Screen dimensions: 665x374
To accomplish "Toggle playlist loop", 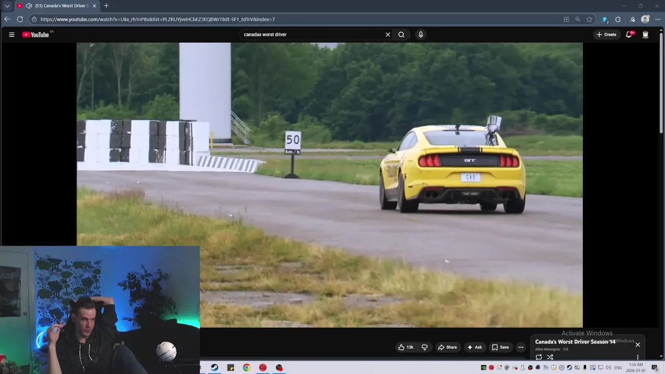I will [539, 357].
